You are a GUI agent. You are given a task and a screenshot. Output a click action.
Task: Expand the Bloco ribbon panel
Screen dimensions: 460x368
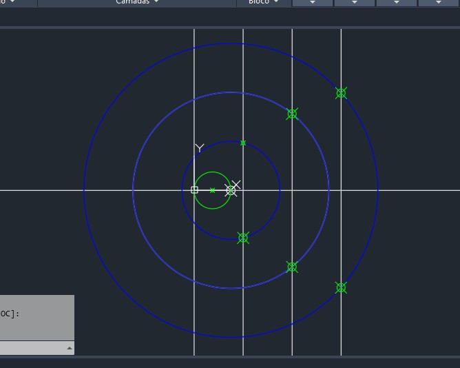264,2
